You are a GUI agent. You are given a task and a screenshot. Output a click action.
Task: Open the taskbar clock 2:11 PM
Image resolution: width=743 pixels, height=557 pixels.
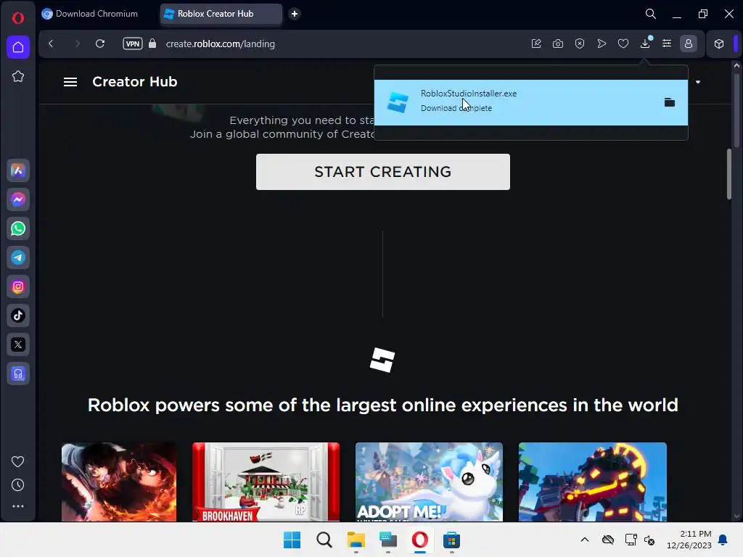(x=689, y=540)
